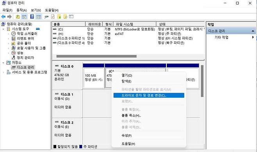Viewport: 257px width, 152px height.
Task: Click the volume list horizontal scrollbar
Action: [96, 56]
